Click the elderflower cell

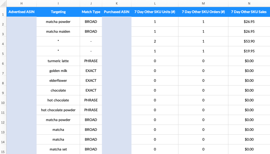58,81
